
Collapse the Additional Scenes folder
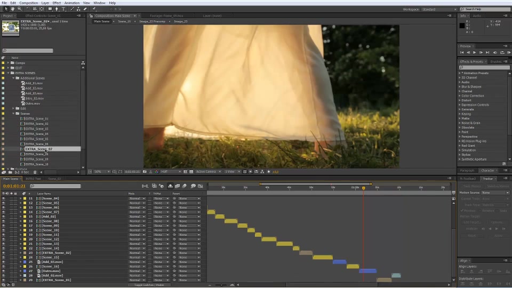point(13,78)
